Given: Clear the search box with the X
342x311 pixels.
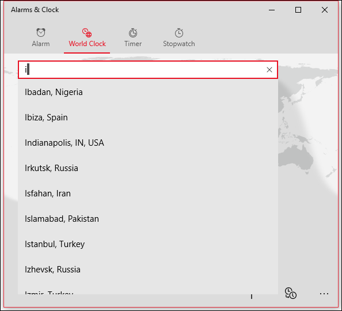Looking at the screenshot, I should click(x=269, y=70).
